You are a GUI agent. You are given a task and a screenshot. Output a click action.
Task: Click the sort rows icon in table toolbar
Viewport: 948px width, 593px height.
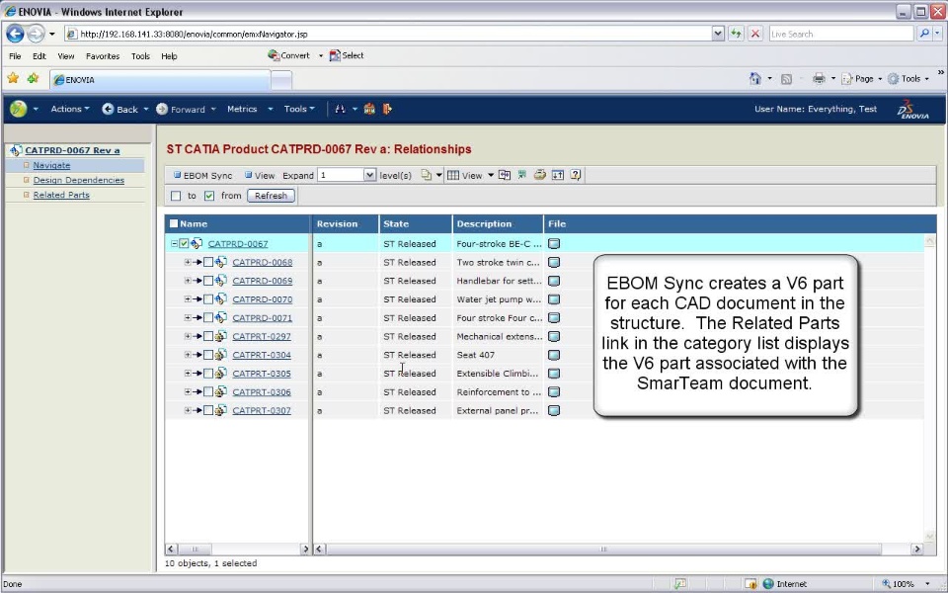(557, 175)
